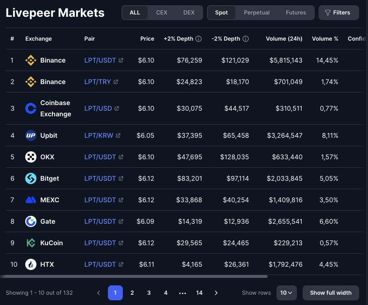Open info tooltip for +2% Depth

coord(198,39)
